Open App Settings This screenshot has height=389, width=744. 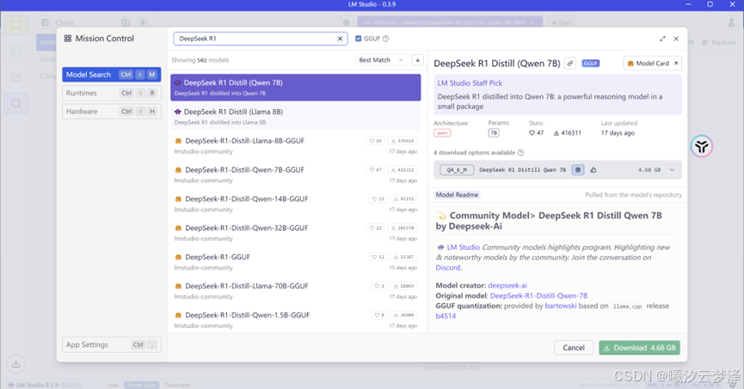(112, 344)
